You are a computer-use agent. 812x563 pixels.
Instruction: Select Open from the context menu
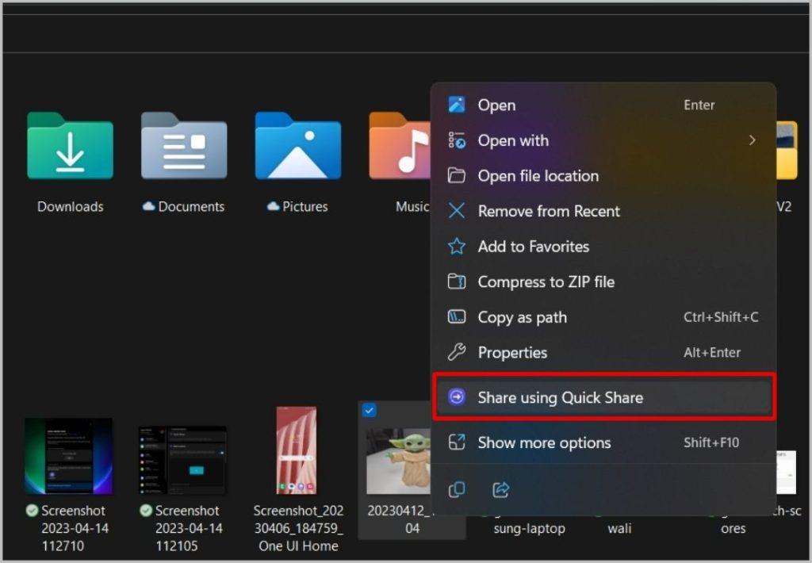[x=603, y=105]
